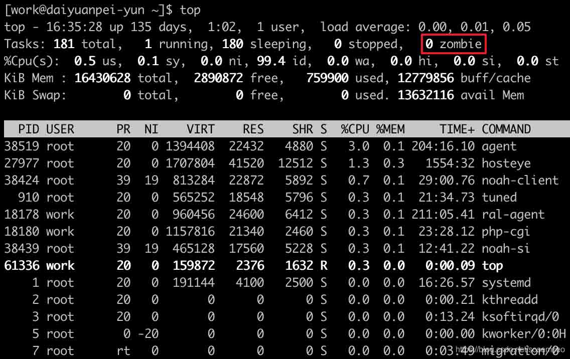Click the TIME+ column header
The height and width of the screenshot is (359, 570).
coord(457,129)
